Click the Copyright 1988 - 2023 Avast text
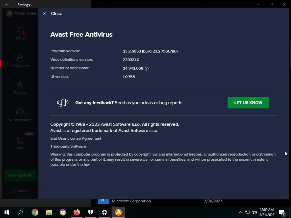 click(x=115, y=124)
